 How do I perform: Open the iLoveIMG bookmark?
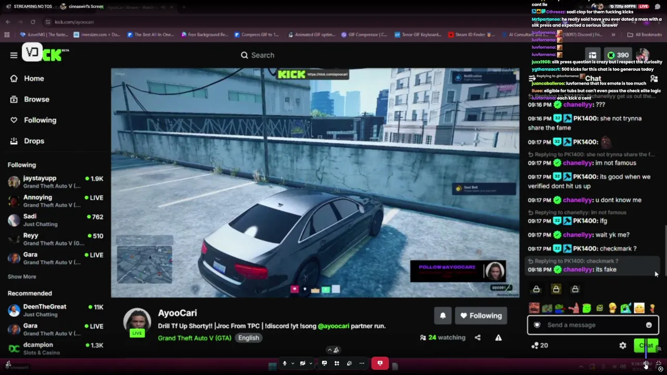44,35
